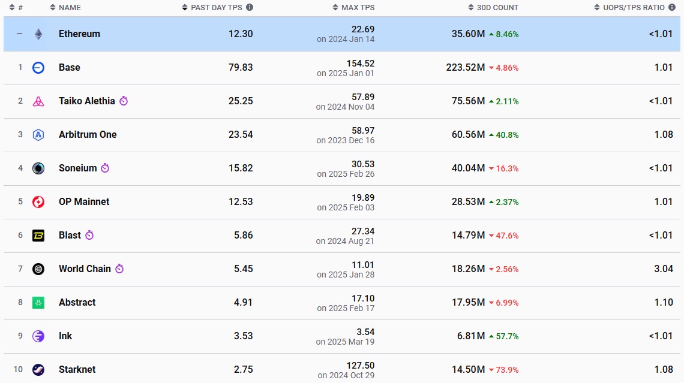Click Starknet's max TPS value 127.50

(361, 366)
